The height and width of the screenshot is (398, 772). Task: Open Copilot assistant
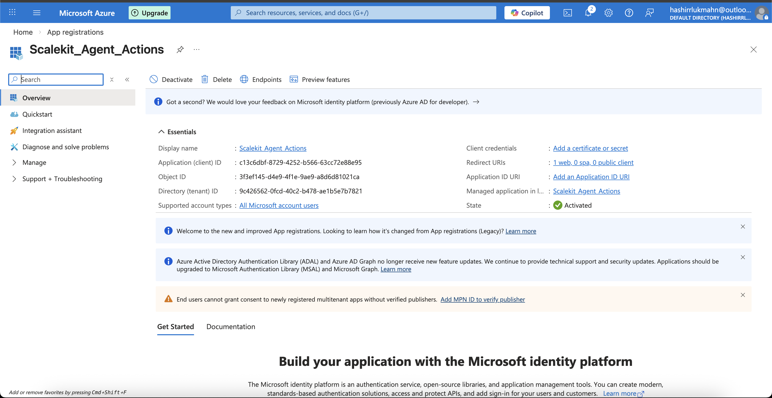point(527,13)
